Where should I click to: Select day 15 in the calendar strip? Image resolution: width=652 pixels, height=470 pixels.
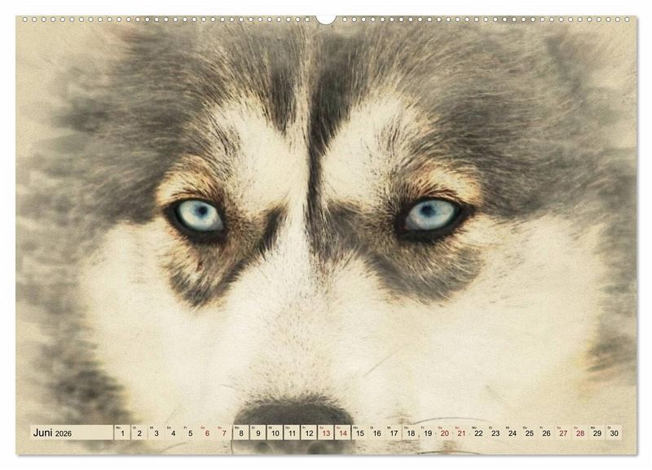(359, 433)
